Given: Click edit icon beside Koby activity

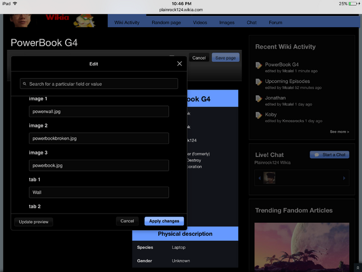Looking at the screenshot, I should pyautogui.click(x=258, y=115).
